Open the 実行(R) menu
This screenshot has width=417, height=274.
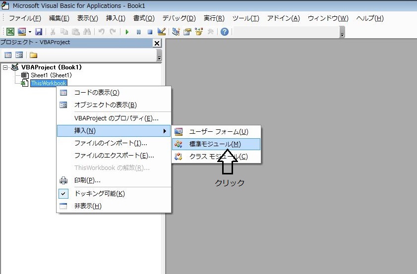pos(214,18)
